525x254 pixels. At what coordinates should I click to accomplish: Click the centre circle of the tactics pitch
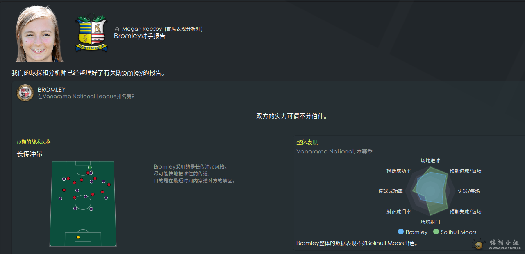(x=83, y=202)
